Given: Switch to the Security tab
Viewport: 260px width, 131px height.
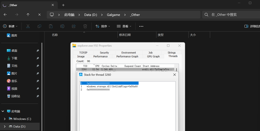Looking at the screenshot, I should [x=104, y=53].
